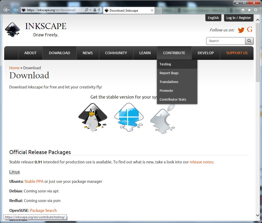The height and width of the screenshot is (223, 262).
Task: Click the 'Draw Freely.' tagline text
Action: point(46,35)
